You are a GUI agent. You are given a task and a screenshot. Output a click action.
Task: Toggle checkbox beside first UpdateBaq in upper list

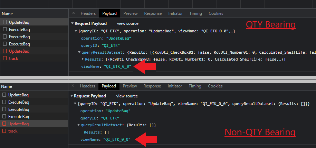[x=5, y=22]
